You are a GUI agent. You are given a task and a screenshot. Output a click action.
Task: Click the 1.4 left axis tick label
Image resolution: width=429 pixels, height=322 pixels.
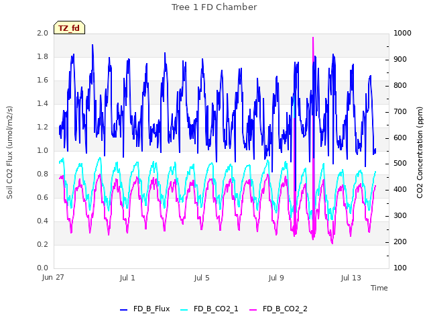coord(43,103)
